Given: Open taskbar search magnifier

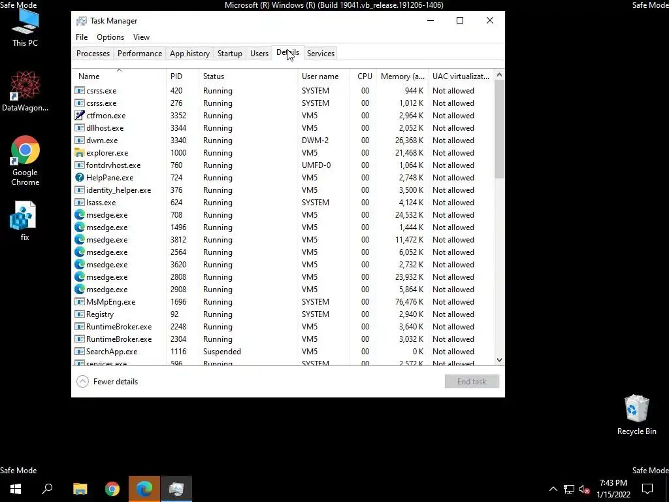Looking at the screenshot, I should [x=47, y=489].
